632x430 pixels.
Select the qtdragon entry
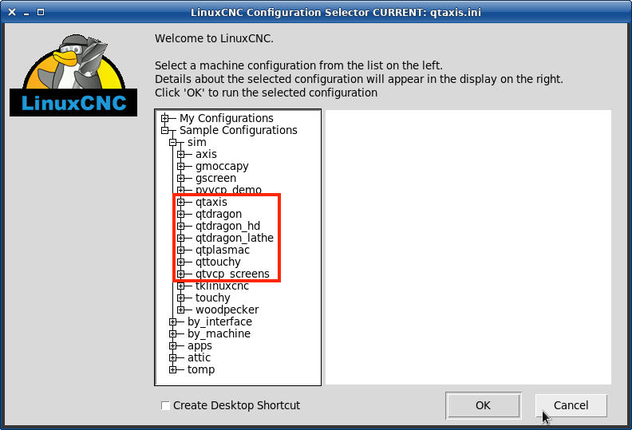[219, 214]
